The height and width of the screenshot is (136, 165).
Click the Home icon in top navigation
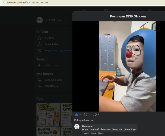(x=84, y=10)
